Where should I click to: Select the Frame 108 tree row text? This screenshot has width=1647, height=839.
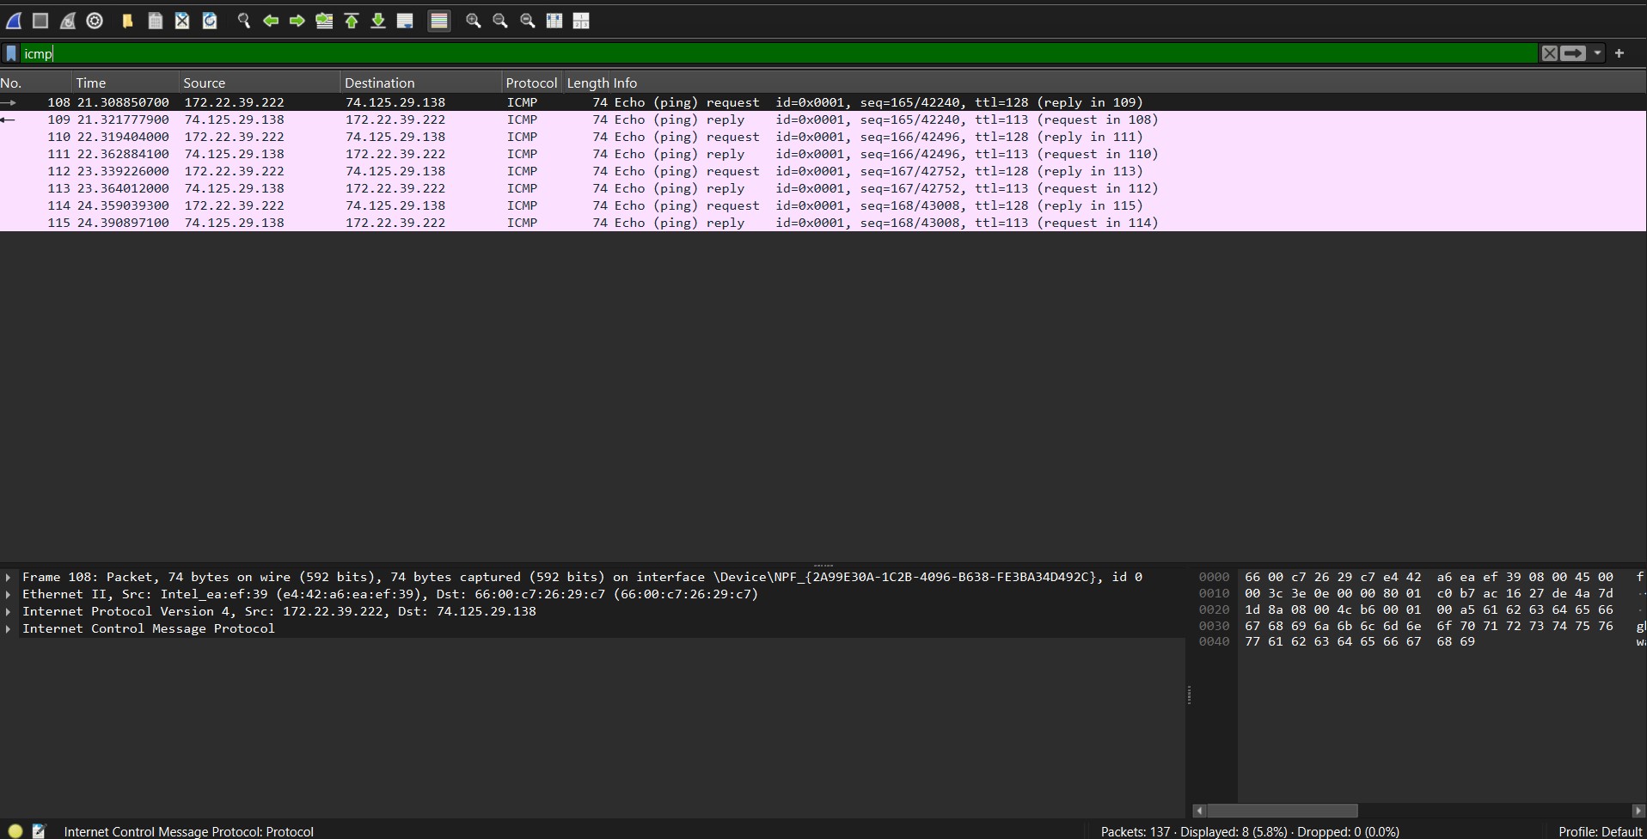point(582,577)
